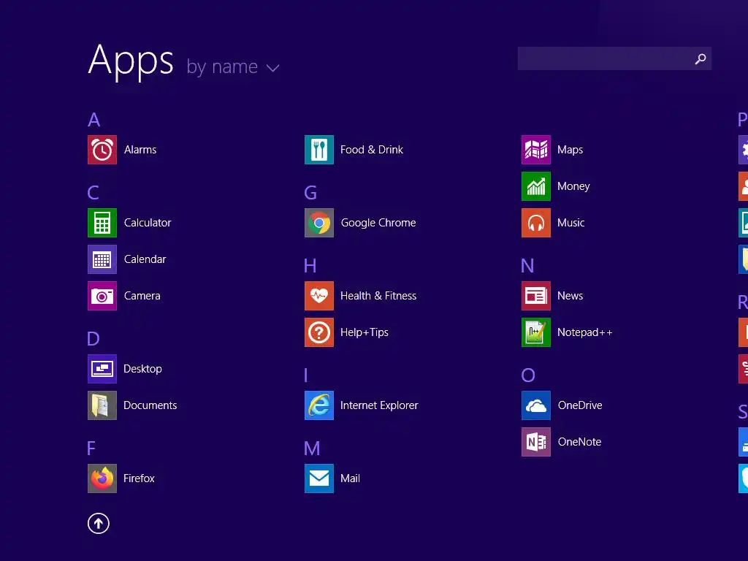The width and height of the screenshot is (748, 561).
Task: Select the letter H group header
Action: point(310,266)
